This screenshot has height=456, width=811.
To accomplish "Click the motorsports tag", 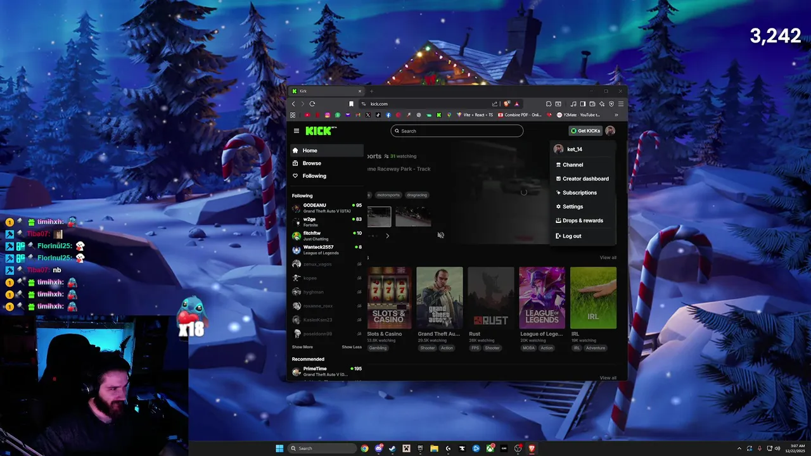I will pos(388,195).
